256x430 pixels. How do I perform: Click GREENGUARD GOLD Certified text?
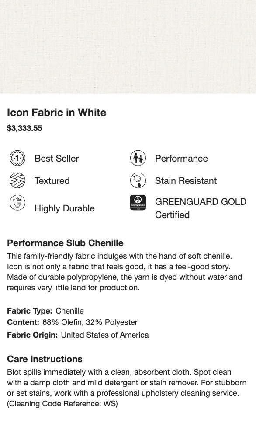coord(201,208)
